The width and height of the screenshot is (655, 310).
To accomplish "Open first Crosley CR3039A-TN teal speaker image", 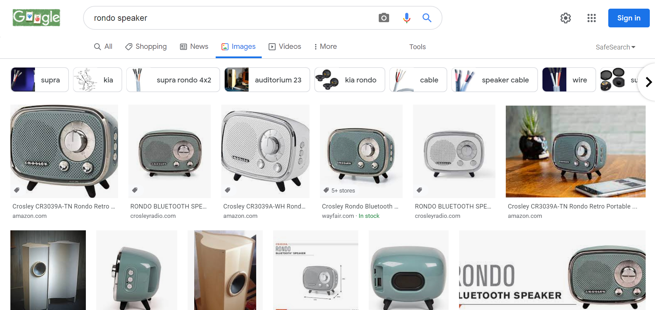I will (x=64, y=151).
